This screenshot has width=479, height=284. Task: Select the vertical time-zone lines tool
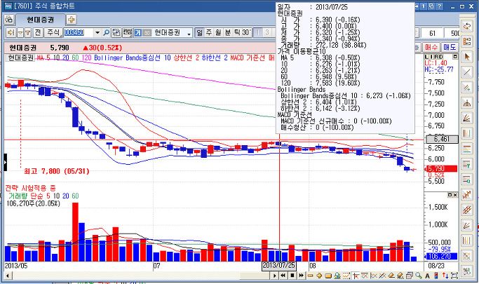click(467, 133)
